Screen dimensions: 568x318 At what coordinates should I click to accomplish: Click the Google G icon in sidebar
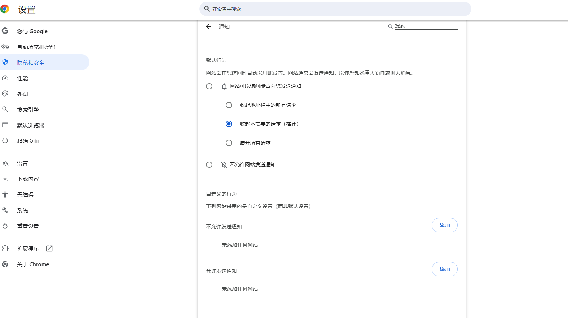coord(5,31)
